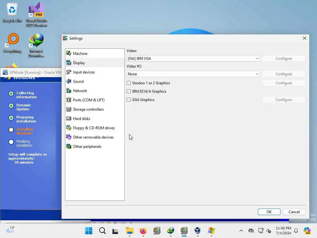Select Visual Studio 2022 Preview desktop icon
The width and height of the screenshot is (317, 238).
(36, 15)
